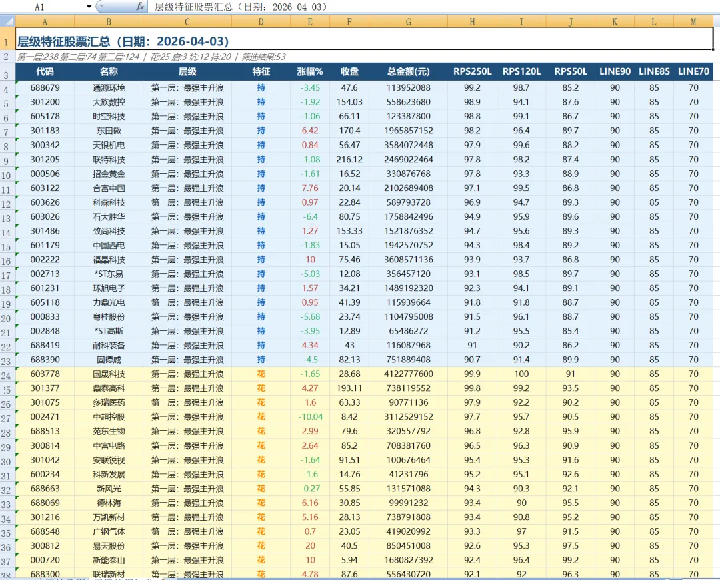Click the 总金额(元) heading cell
Viewport: 720px width, 580px height.
click(x=408, y=71)
